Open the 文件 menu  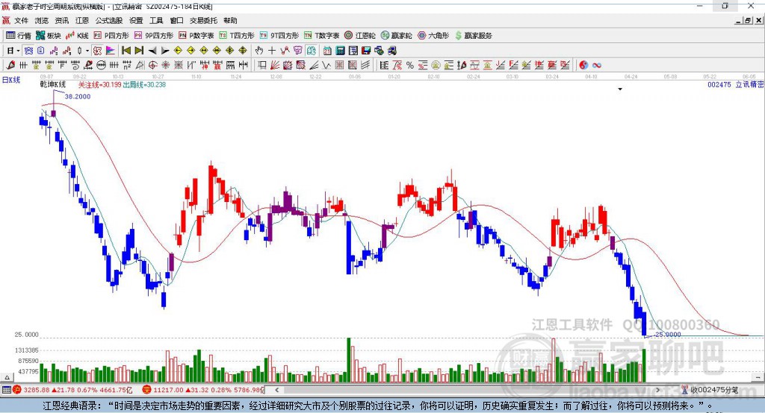(x=22, y=20)
